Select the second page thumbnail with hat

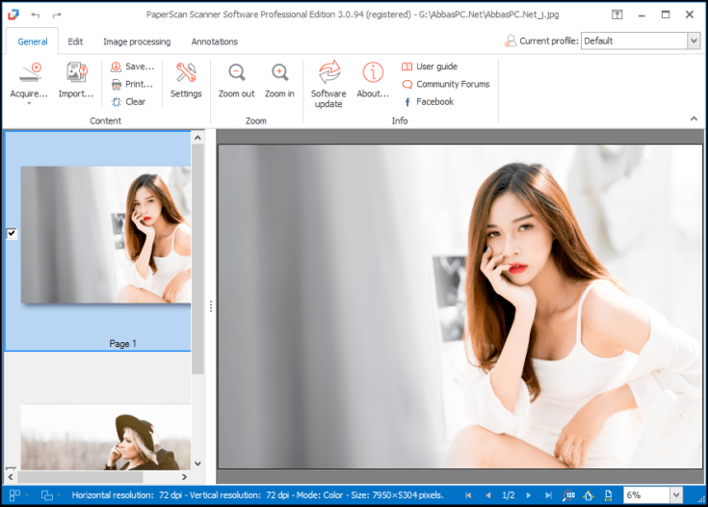104,439
